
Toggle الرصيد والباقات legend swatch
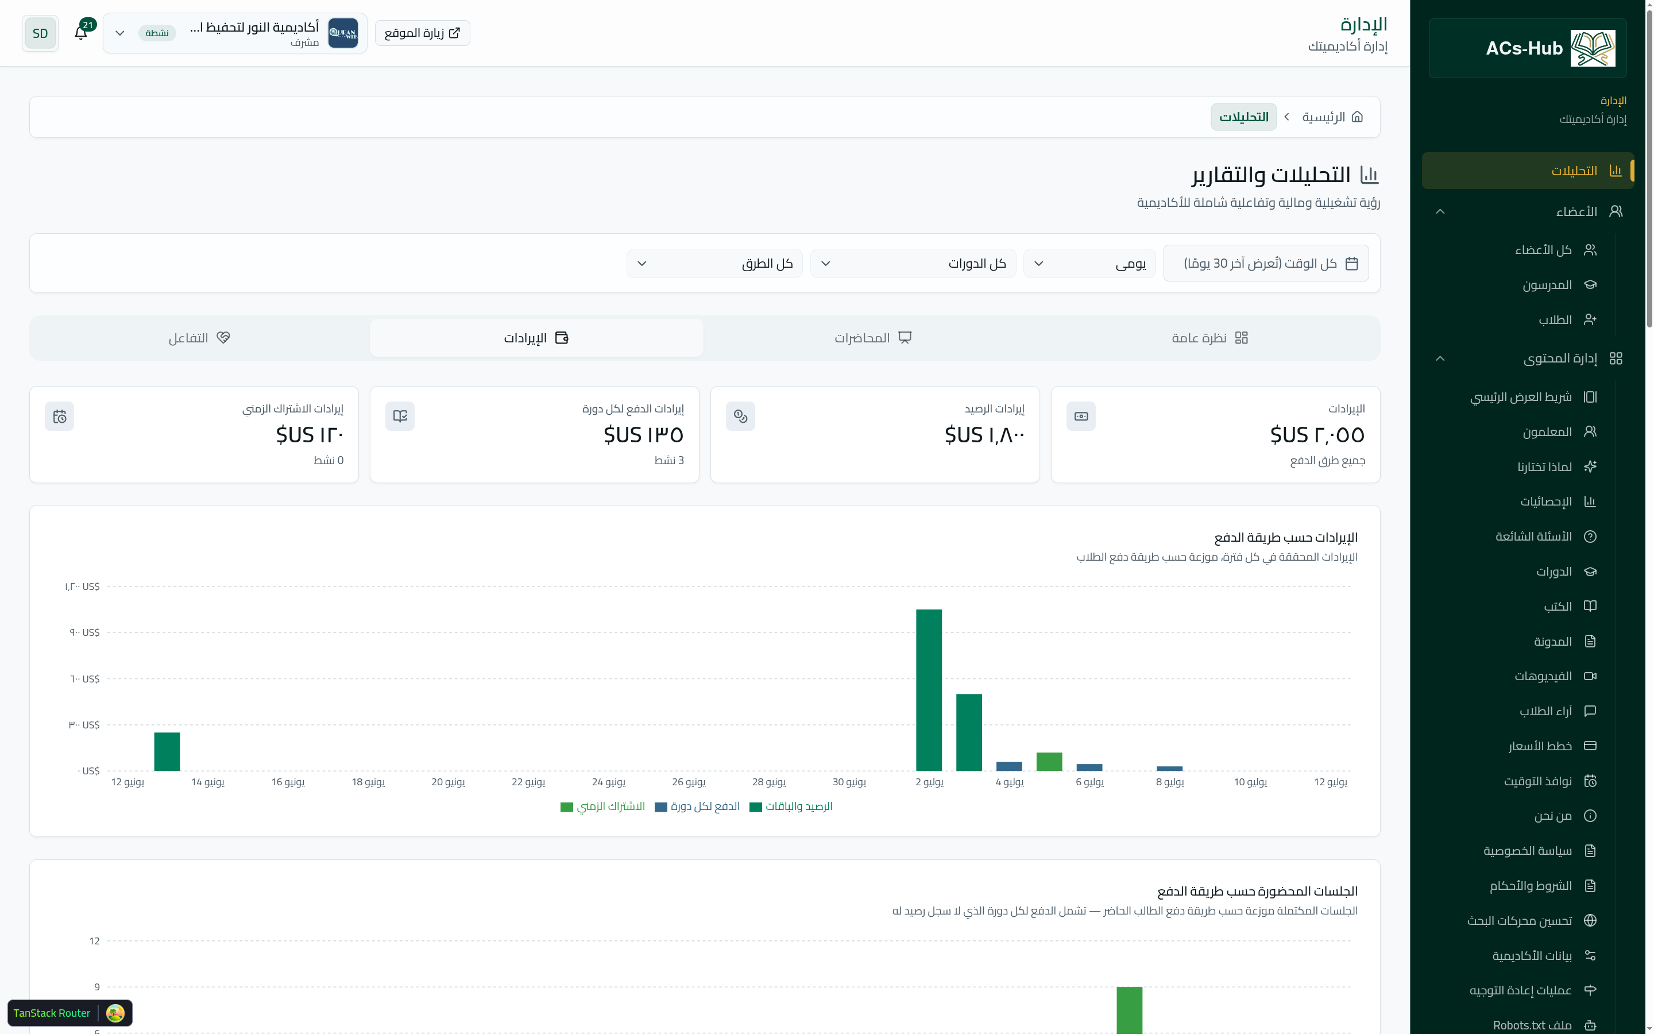(755, 807)
